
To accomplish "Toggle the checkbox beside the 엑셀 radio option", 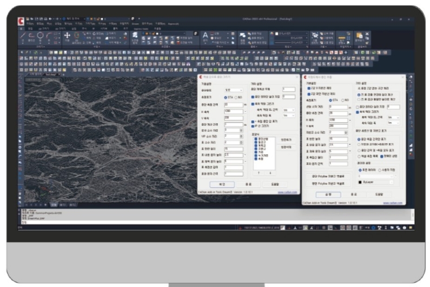I will pyautogui.click(x=381, y=157).
